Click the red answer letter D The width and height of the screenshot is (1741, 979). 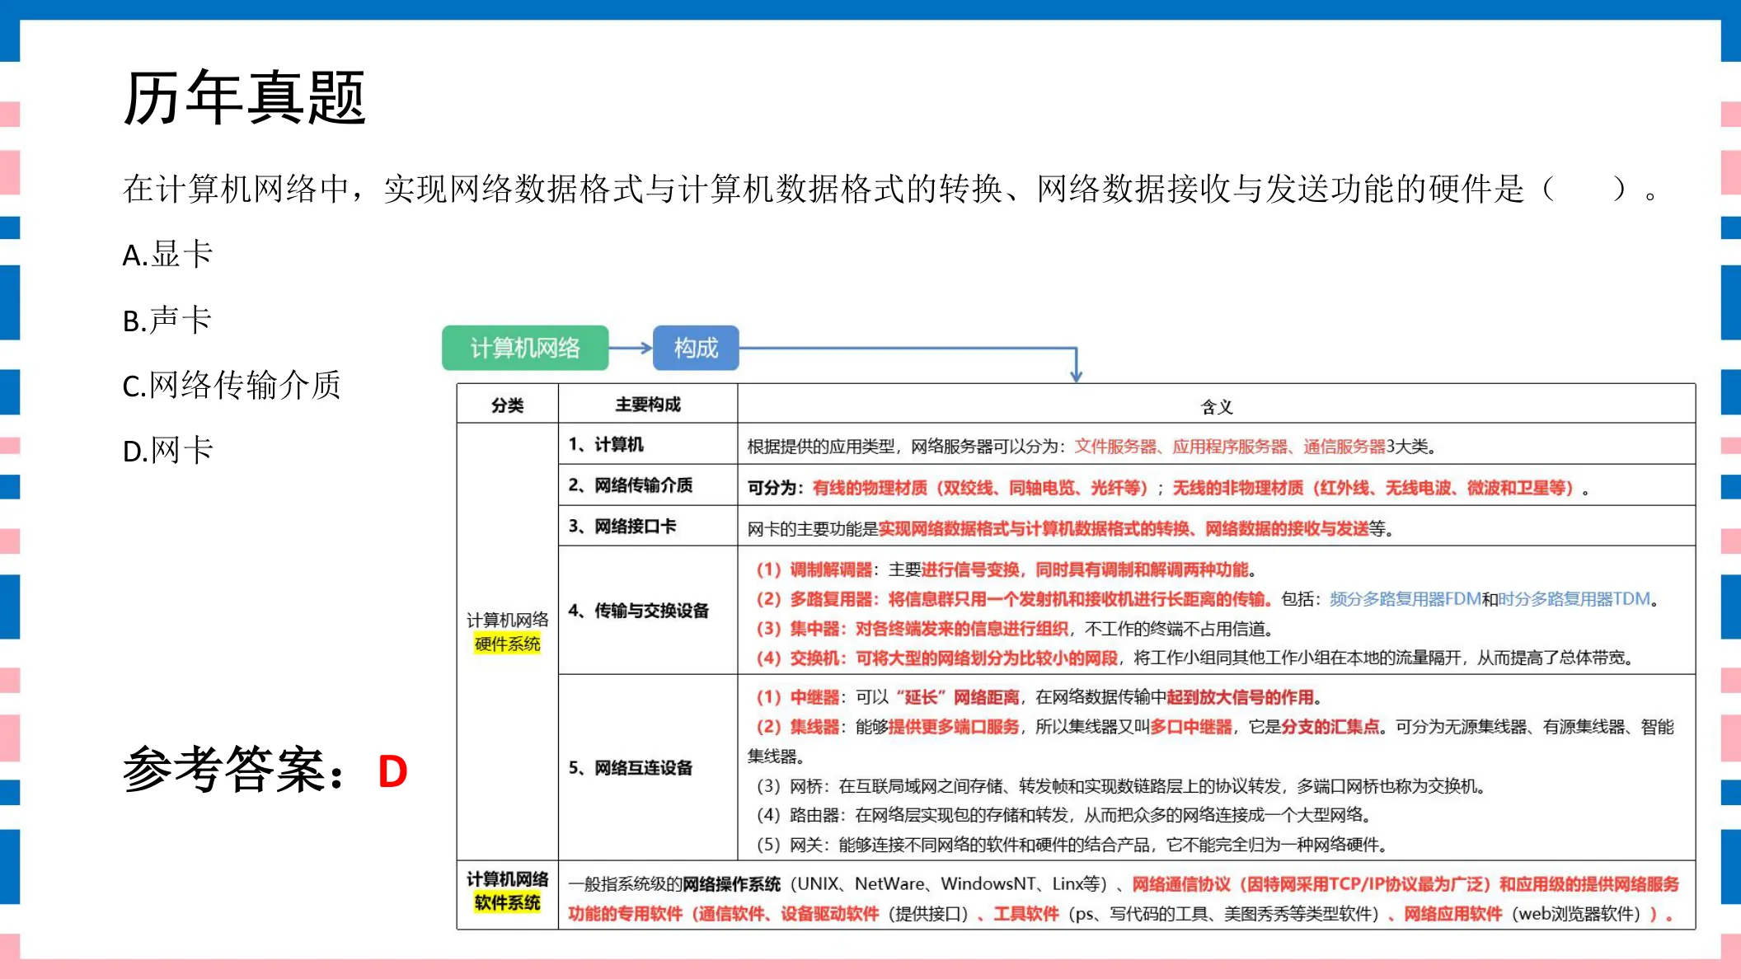tap(392, 772)
